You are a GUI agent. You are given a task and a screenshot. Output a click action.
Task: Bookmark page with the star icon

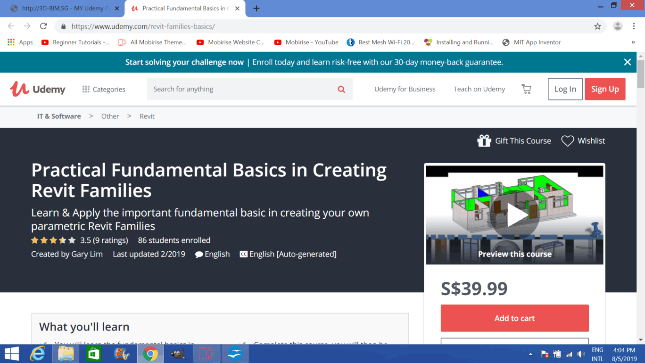[x=597, y=26]
